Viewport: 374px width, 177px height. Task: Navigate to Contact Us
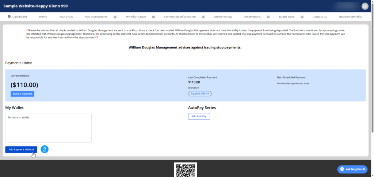(320, 17)
